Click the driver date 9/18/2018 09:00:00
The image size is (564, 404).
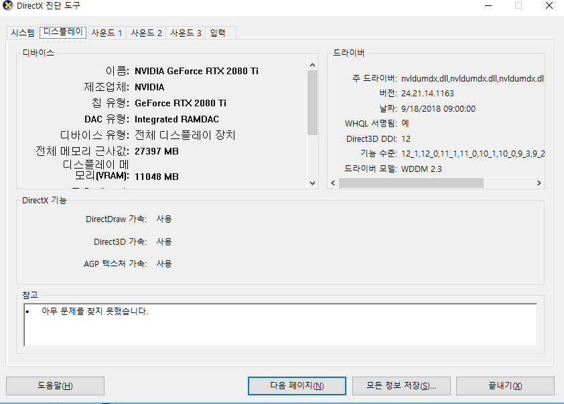(x=438, y=109)
